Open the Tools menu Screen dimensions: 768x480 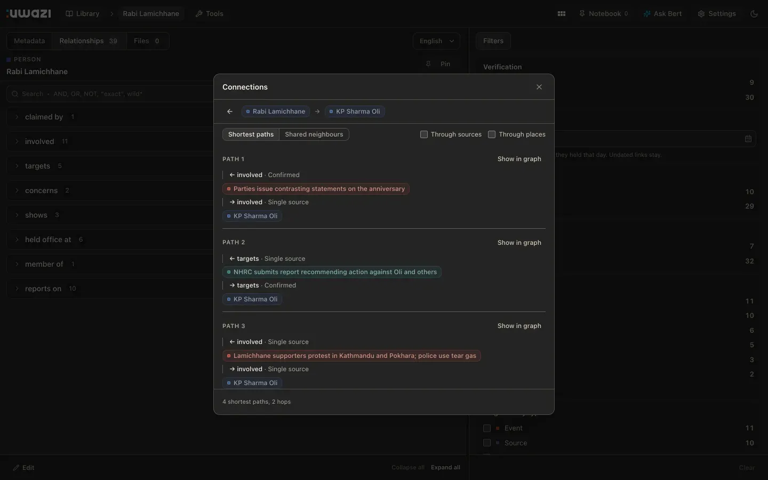click(x=209, y=13)
